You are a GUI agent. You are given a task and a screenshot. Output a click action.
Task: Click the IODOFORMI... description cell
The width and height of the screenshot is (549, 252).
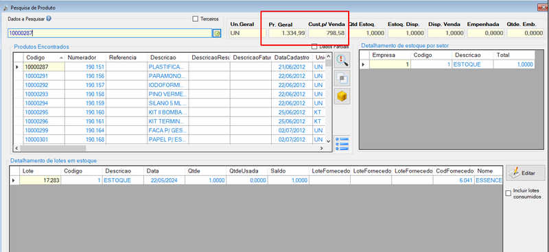pos(167,85)
